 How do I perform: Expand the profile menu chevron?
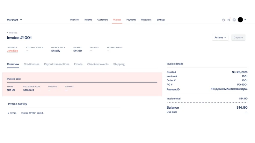tap(245, 20)
